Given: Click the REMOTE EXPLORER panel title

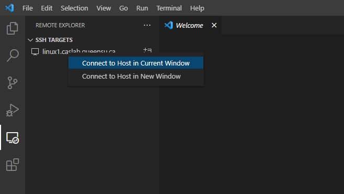Looking at the screenshot, I should point(60,25).
